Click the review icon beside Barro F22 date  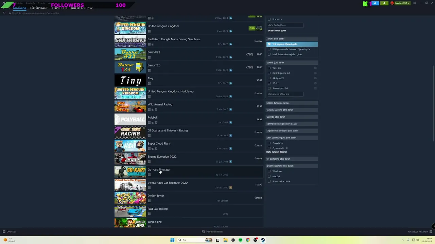click(231, 57)
